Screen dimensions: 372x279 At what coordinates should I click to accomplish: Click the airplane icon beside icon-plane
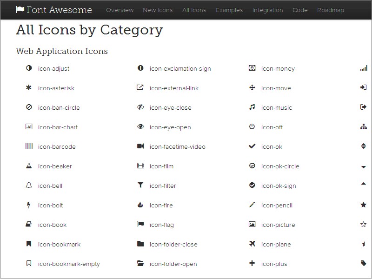pyautogui.click(x=252, y=243)
